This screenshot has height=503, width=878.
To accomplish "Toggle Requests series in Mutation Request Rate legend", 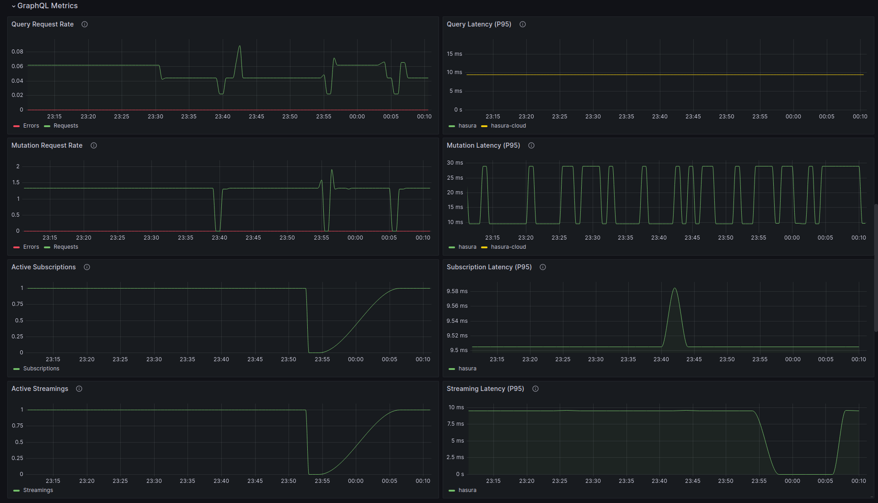I will [x=66, y=247].
